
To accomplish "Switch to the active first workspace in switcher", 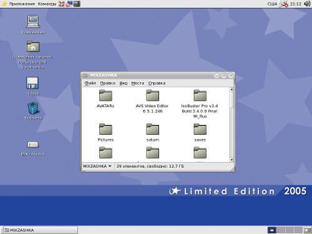I will pos(271,230).
